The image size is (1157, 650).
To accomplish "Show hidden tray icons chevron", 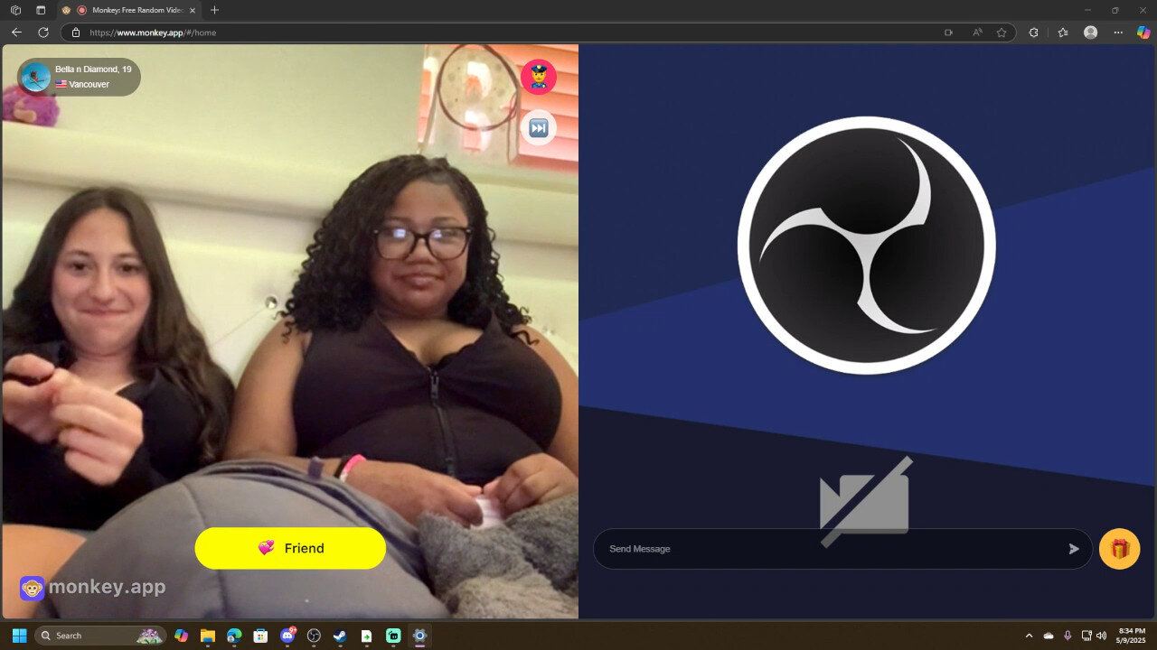I will tap(1029, 636).
